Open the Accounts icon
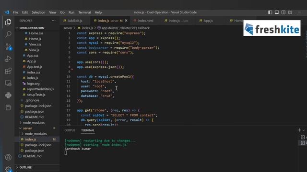 (8, 157)
